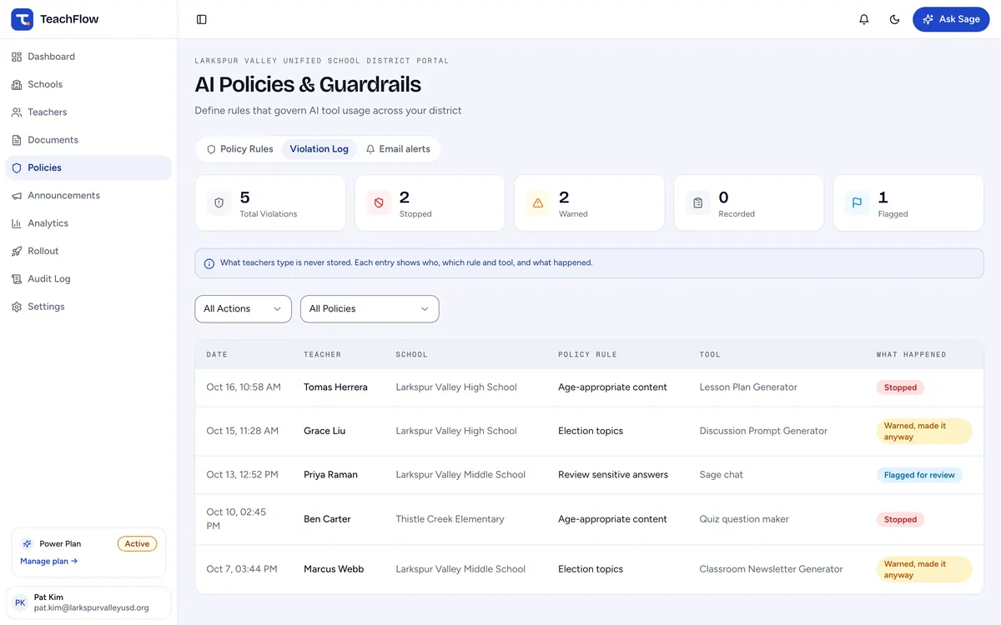Image resolution: width=1001 pixels, height=625 pixels.
Task: Open Schools in the sidebar
Action: [88, 84]
